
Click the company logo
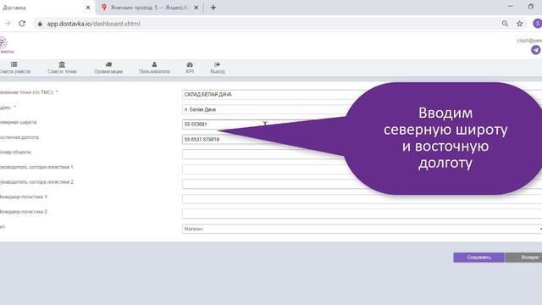click(x=6, y=45)
